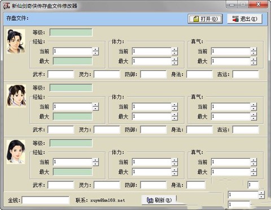
Task: Click Lin Yueru's current 经验 value field
Action: coord(73,162)
